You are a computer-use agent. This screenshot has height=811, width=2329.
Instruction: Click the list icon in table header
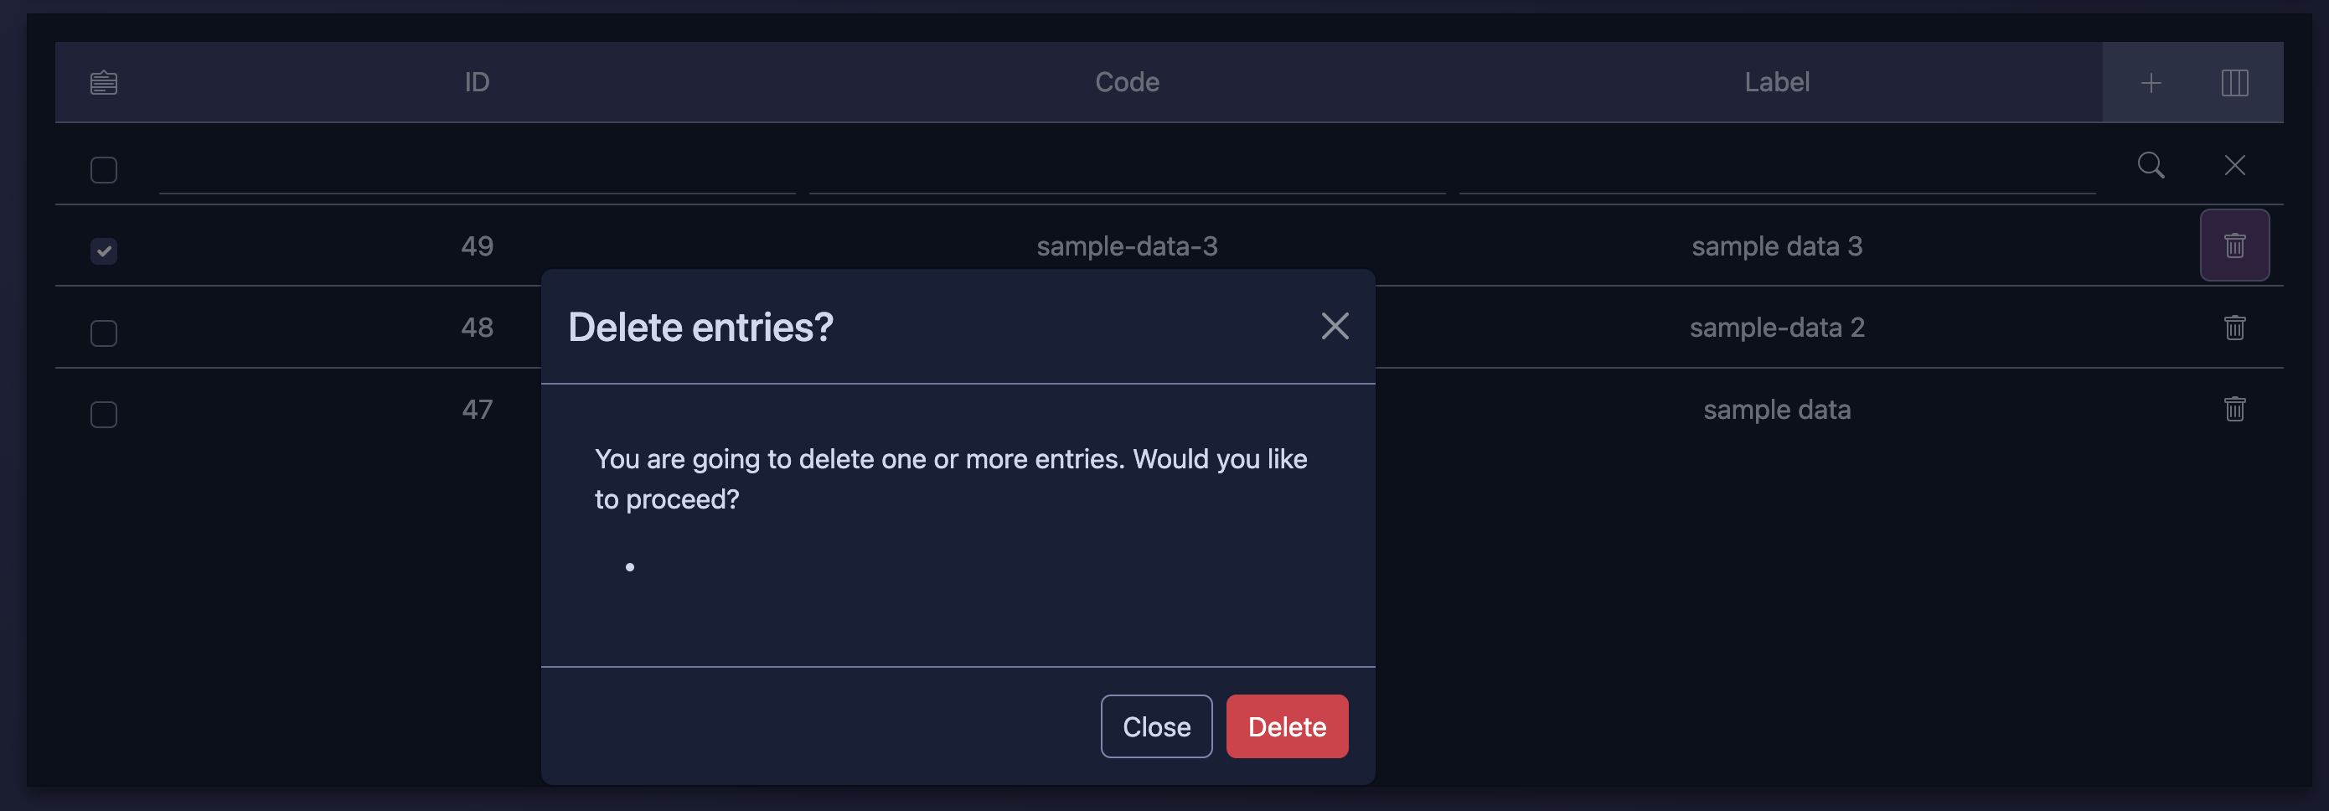click(x=104, y=82)
